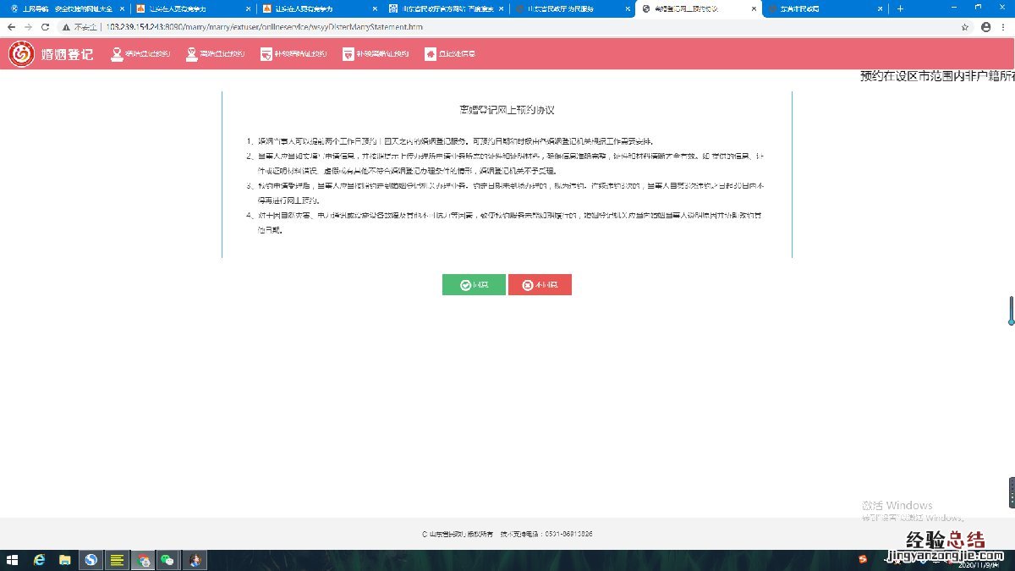
Task: Click the Chrome icon on taskbar
Action: point(144,560)
